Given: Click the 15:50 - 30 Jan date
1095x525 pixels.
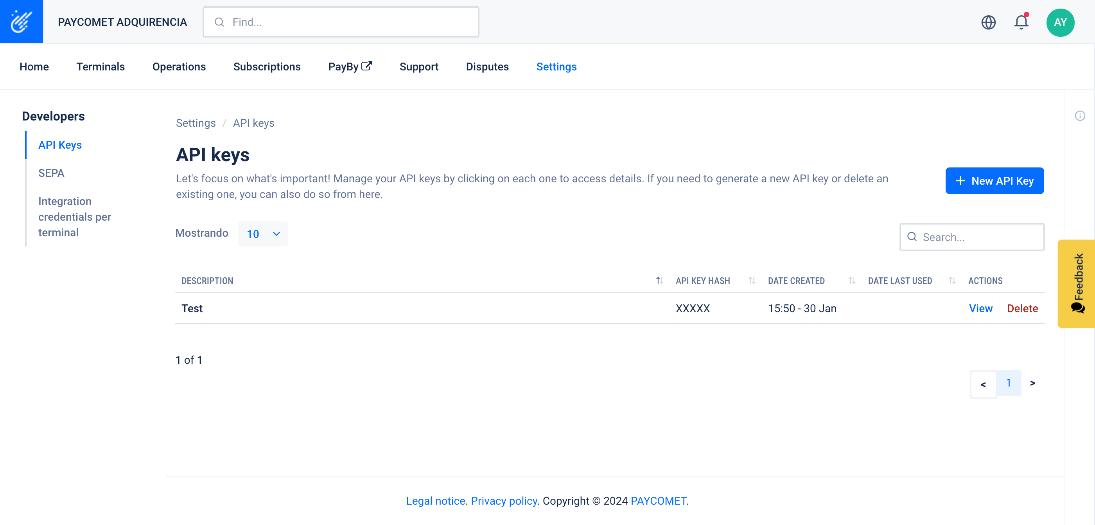Looking at the screenshot, I should pos(802,308).
